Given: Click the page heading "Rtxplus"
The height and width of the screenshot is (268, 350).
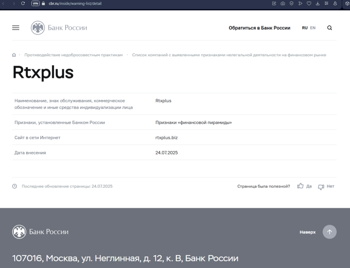Looking at the screenshot, I should click(x=43, y=73).
